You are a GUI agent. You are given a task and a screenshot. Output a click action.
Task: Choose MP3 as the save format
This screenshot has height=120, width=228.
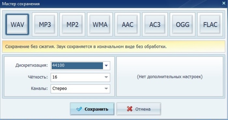(45, 25)
